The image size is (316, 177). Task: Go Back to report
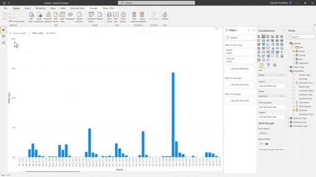[x=18, y=33]
